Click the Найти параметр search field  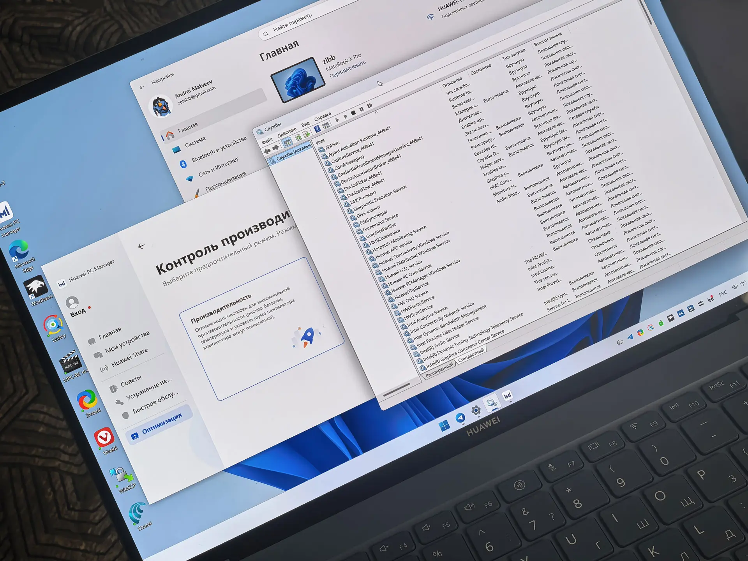click(292, 23)
